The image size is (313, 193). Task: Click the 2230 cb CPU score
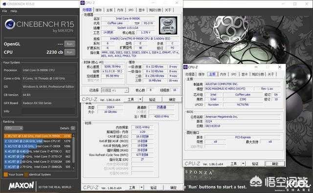point(54,52)
